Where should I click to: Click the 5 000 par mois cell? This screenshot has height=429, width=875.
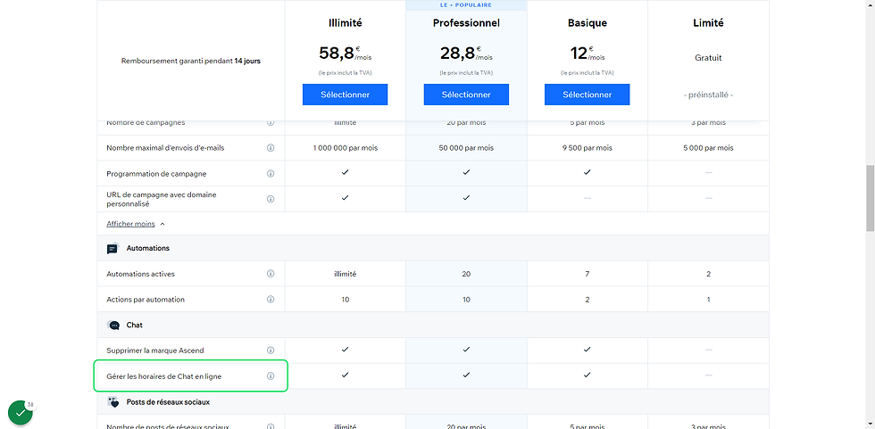tap(708, 148)
